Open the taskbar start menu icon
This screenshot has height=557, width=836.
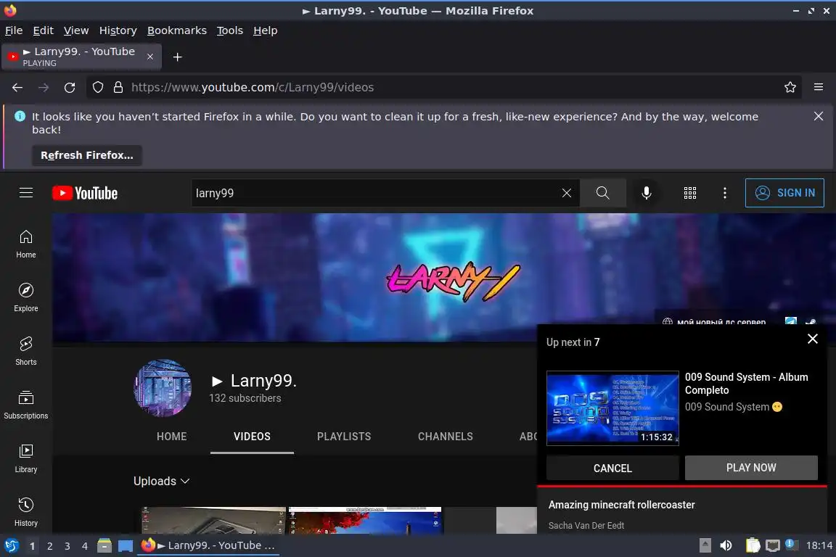click(11, 545)
